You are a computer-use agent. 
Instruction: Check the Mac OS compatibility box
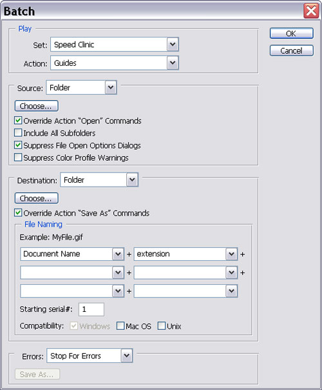pyautogui.click(x=120, y=326)
